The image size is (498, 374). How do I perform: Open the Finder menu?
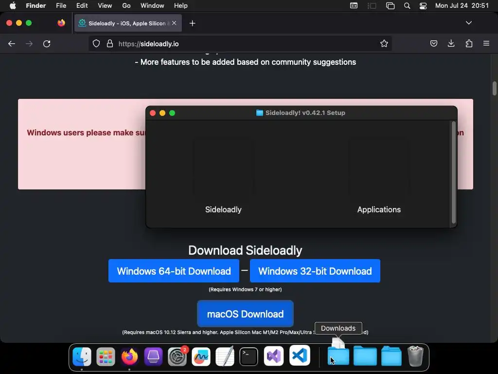click(36, 6)
